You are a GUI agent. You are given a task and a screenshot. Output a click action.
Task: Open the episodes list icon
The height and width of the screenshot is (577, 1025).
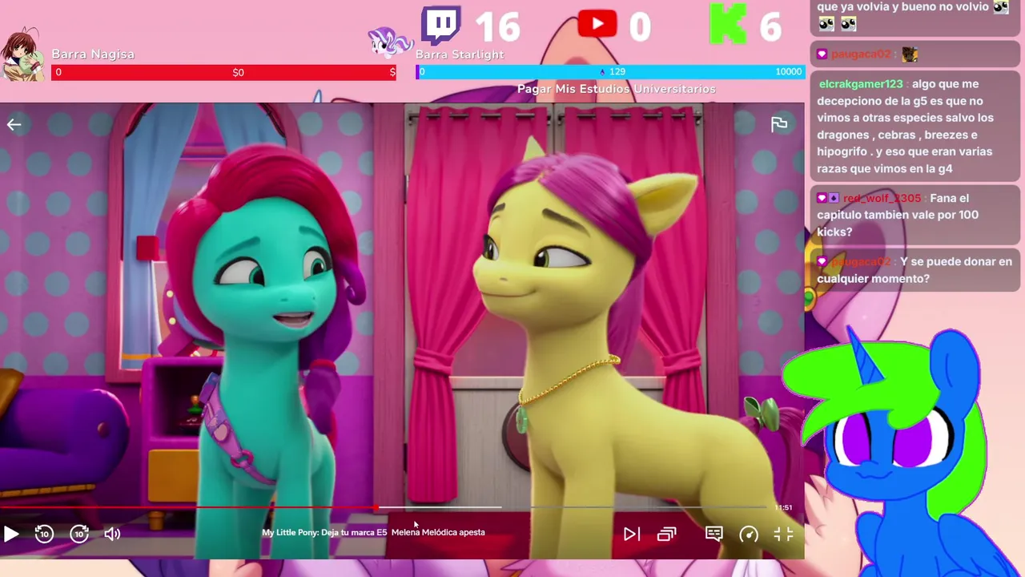click(667, 534)
